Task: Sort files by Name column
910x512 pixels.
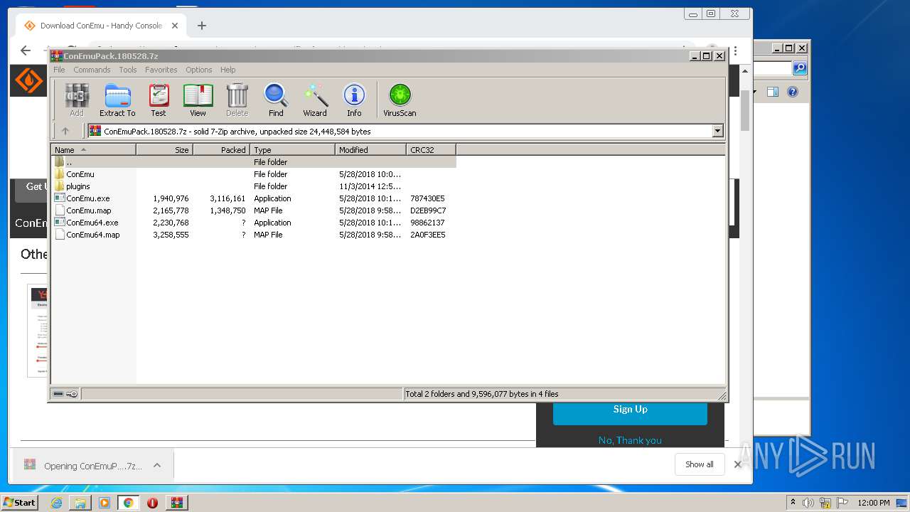Action: coord(93,150)
